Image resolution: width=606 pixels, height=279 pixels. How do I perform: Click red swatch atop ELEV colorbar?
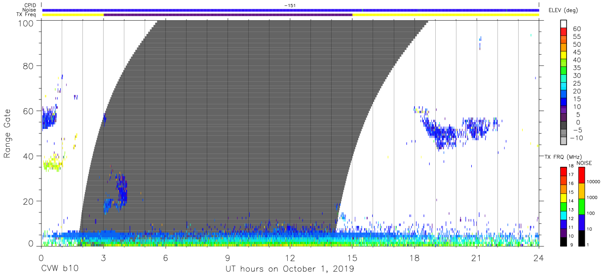pos(564,32)
